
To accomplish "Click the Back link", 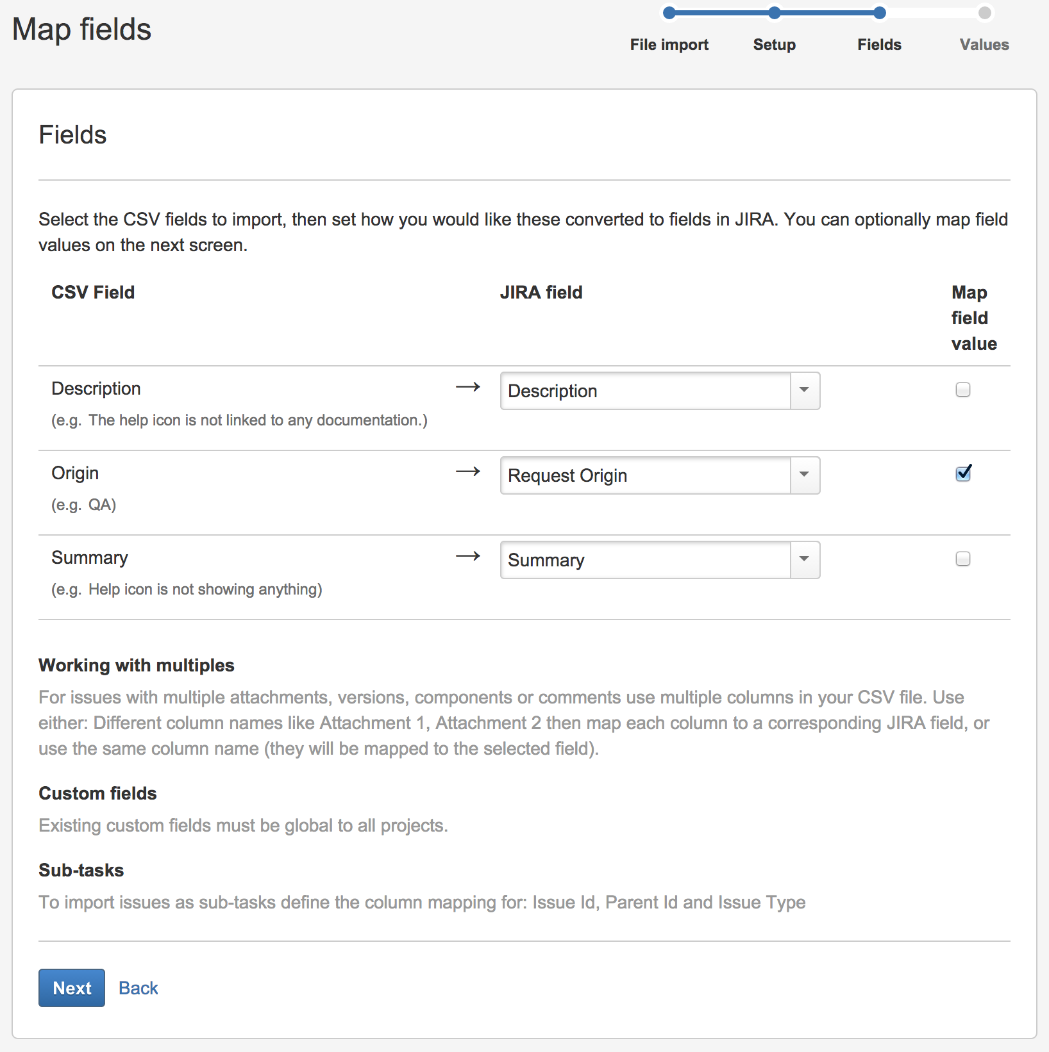I will 138,988.
